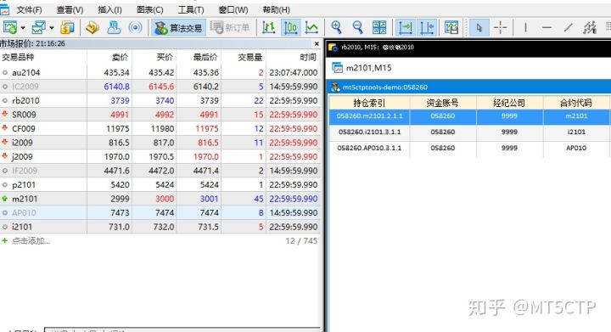
Task: Click the 经纪公司 column header
Action: coord(509,103)
